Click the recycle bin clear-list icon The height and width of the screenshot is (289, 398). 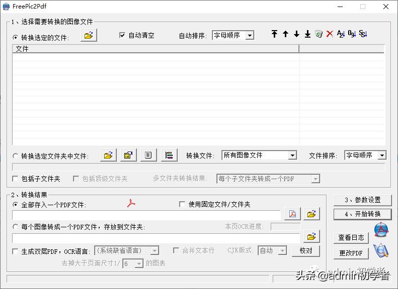click(319, 34)
